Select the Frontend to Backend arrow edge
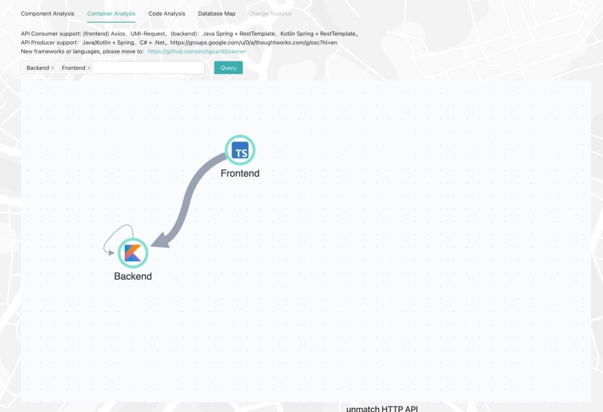The width and height of the screenshot is (603, 412). [186, 200]
